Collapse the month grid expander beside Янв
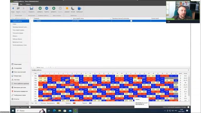This screenshot has height=113, width=201. (32, 76)
